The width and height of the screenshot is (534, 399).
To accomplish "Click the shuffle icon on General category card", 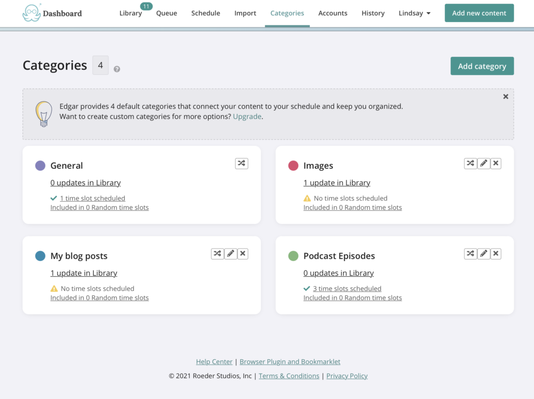I will click(x=241, y=163).
